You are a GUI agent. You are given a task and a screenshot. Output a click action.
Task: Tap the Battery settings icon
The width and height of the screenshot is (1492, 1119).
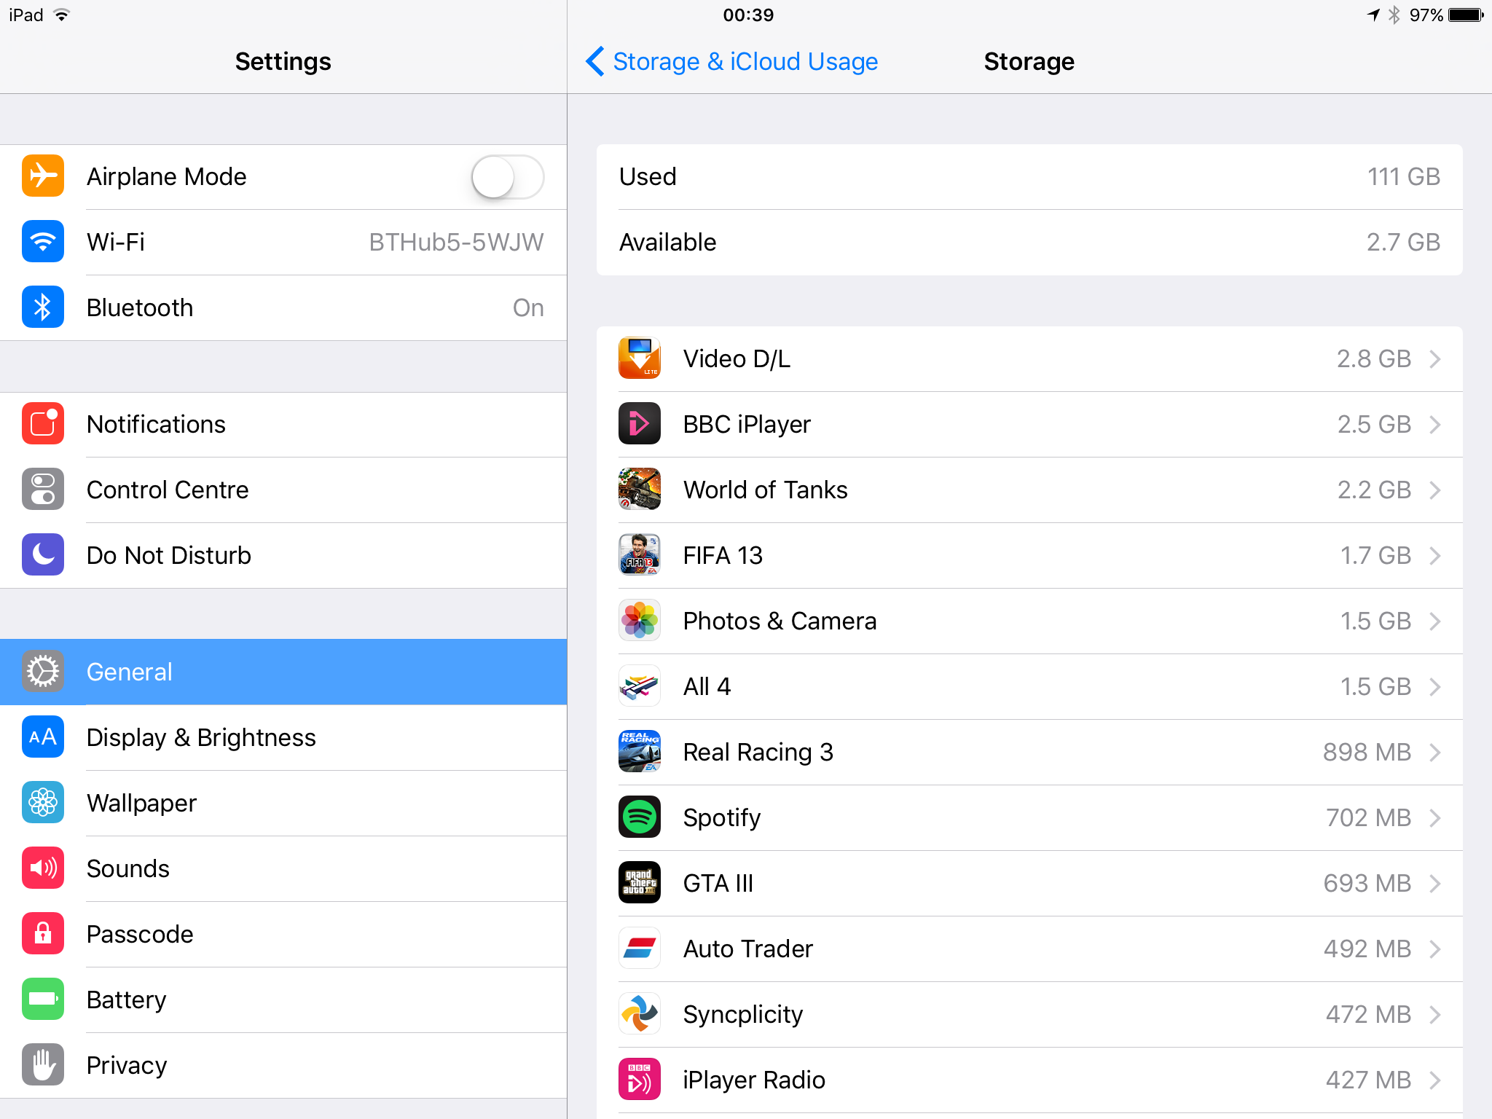click(x=43, y=1000)
